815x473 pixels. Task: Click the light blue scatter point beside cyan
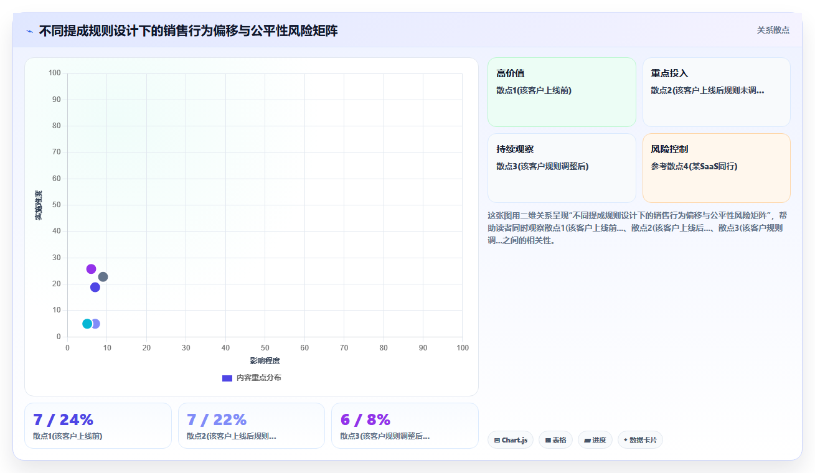96,324
